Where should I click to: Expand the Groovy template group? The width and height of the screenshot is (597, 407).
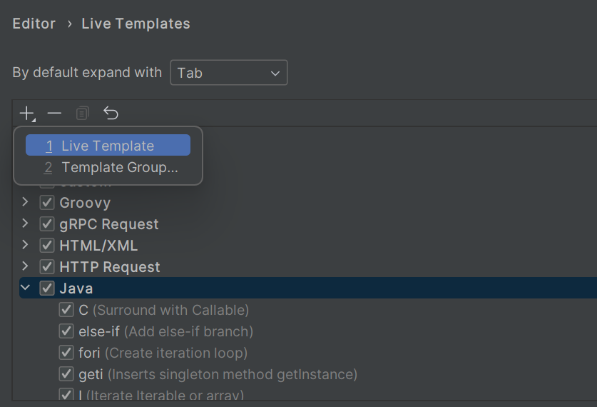click(26, 203)
